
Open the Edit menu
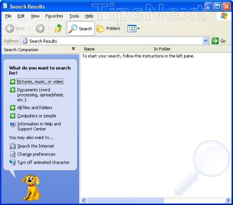click(x=21, y=16)
